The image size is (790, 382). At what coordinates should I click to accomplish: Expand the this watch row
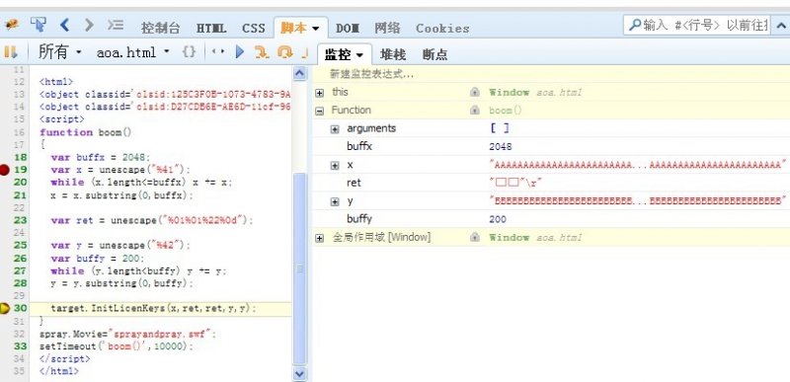(319, 93)
